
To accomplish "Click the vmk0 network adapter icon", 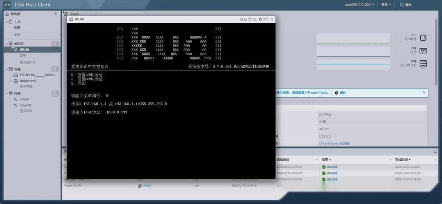I will pyautogui.click(x=16, y=100).
